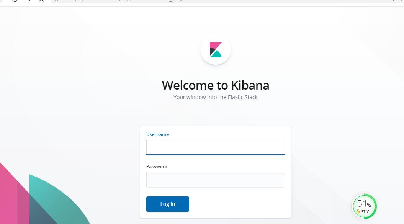The width and height of the screenshot is (404, 224).
Task: Click the thermometer icon showing 57°C
Action: [358, 211]
